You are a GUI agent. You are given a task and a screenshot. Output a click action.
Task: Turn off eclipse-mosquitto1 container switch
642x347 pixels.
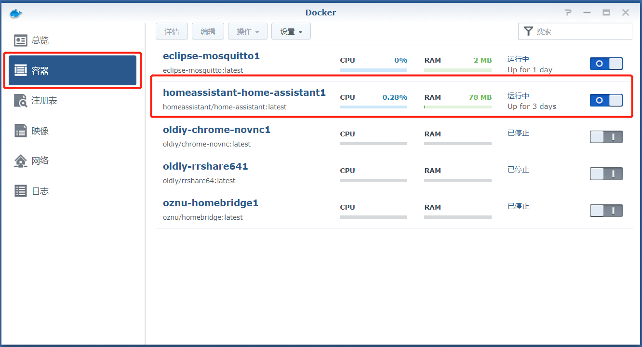pos(606,64)
